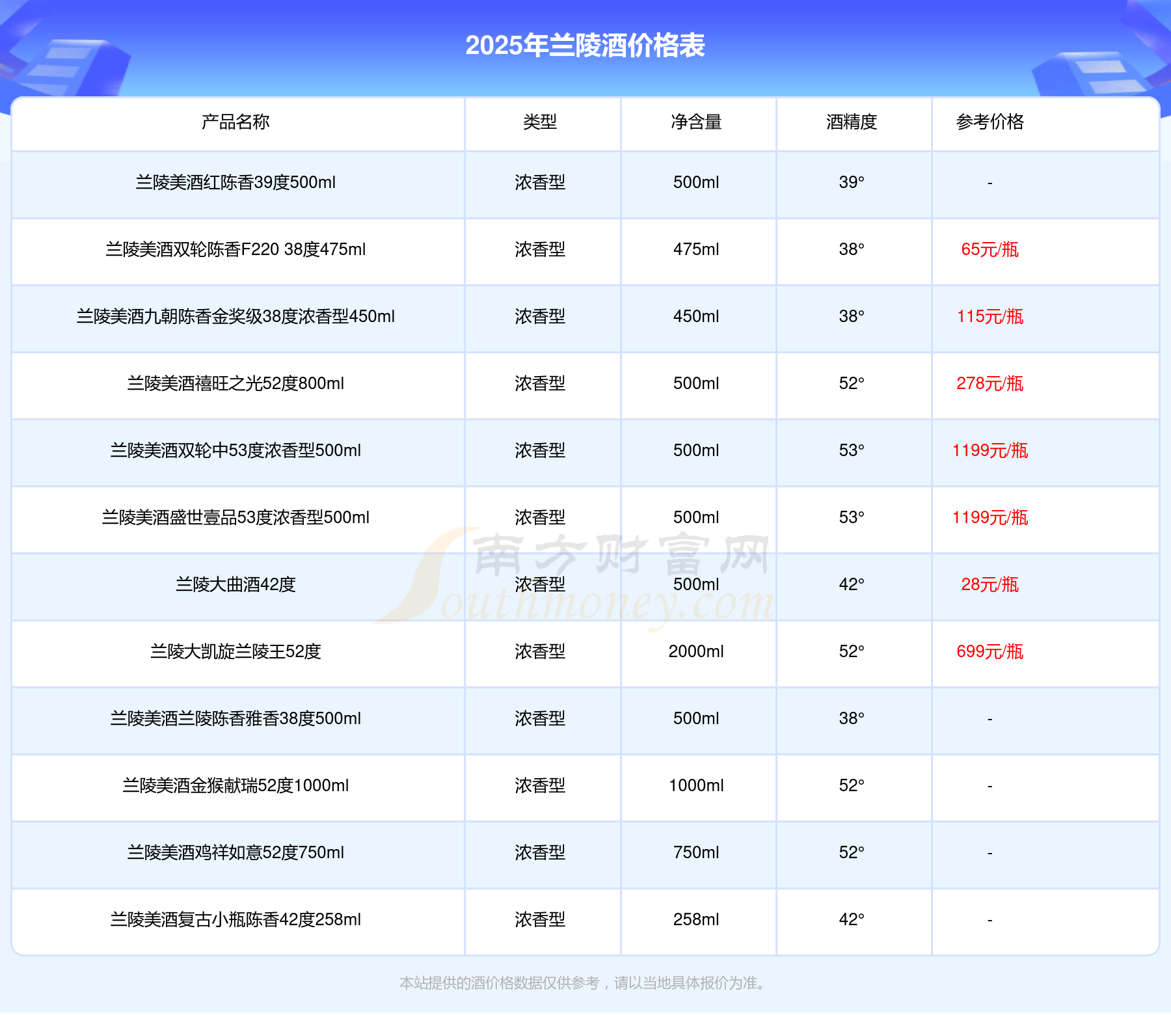Click the 115元/瓶 price
This screenshot has width=1171, height=1015.
tap(990, 316)
